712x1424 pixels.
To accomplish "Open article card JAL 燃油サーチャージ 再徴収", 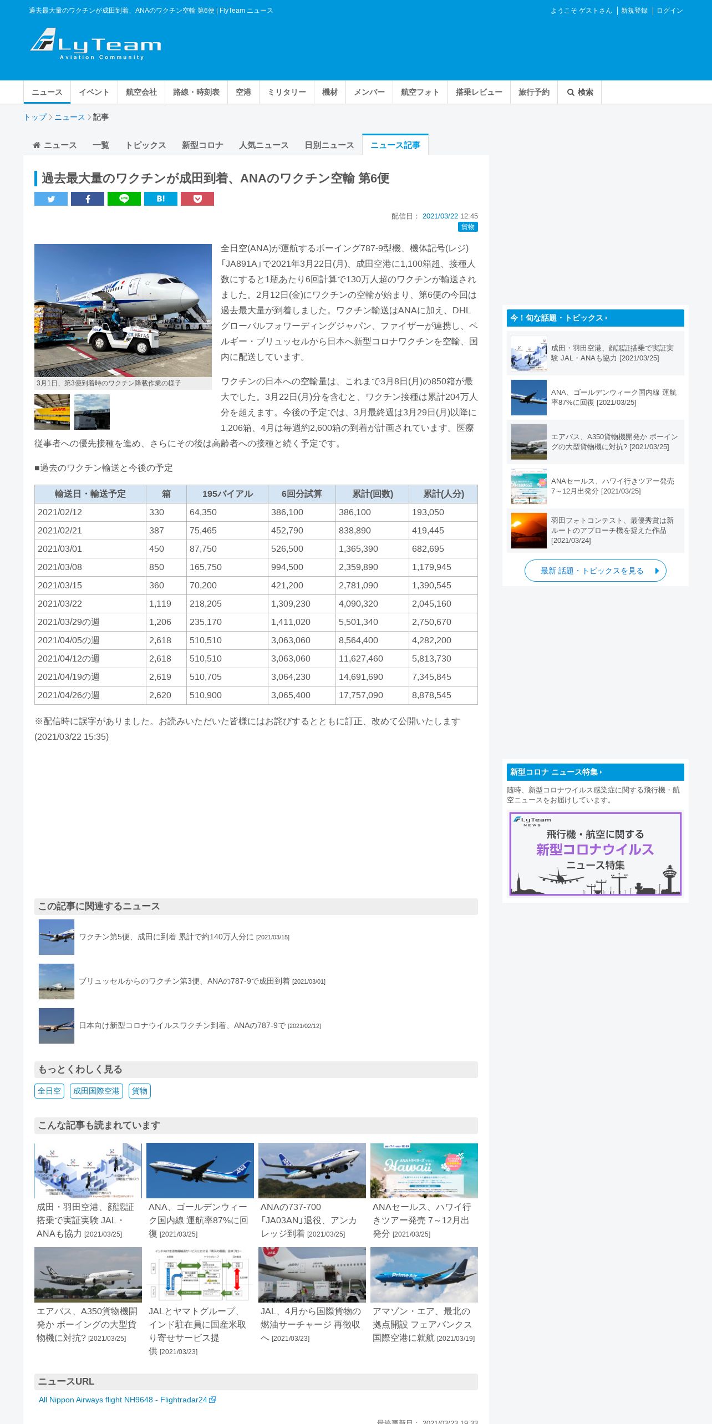I will 312,1295.
